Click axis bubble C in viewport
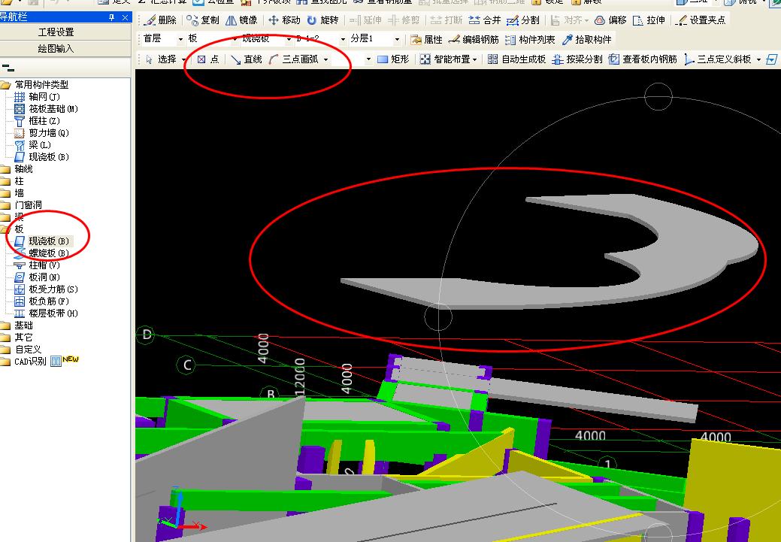Image resolution: width=781 pixels, height=542 pixels. tap(187, 365)
